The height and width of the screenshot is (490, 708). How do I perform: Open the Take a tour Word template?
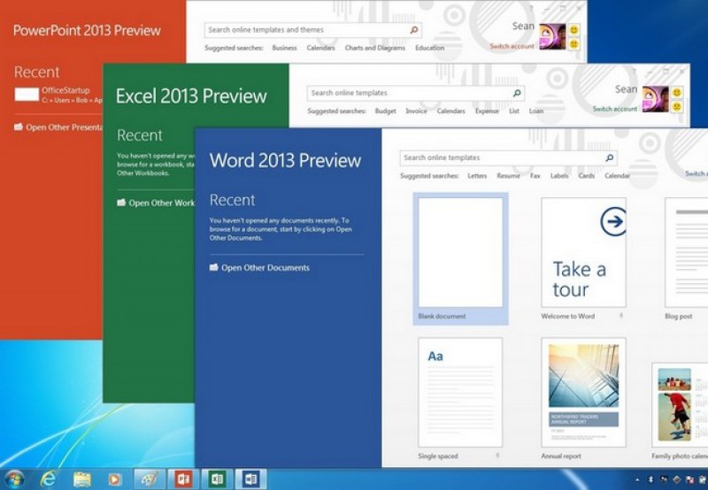click(583, 256)
